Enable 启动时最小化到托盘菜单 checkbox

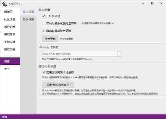[x=44, y=23]
